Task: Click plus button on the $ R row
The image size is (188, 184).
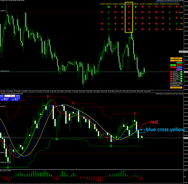Action: coord(181,76)
